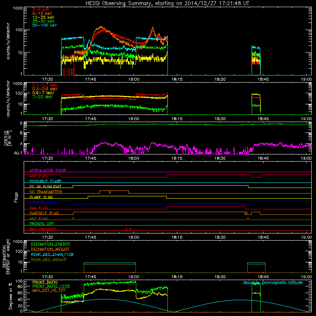Pick the PARTICLE_FLAG label

click(44, 213)
